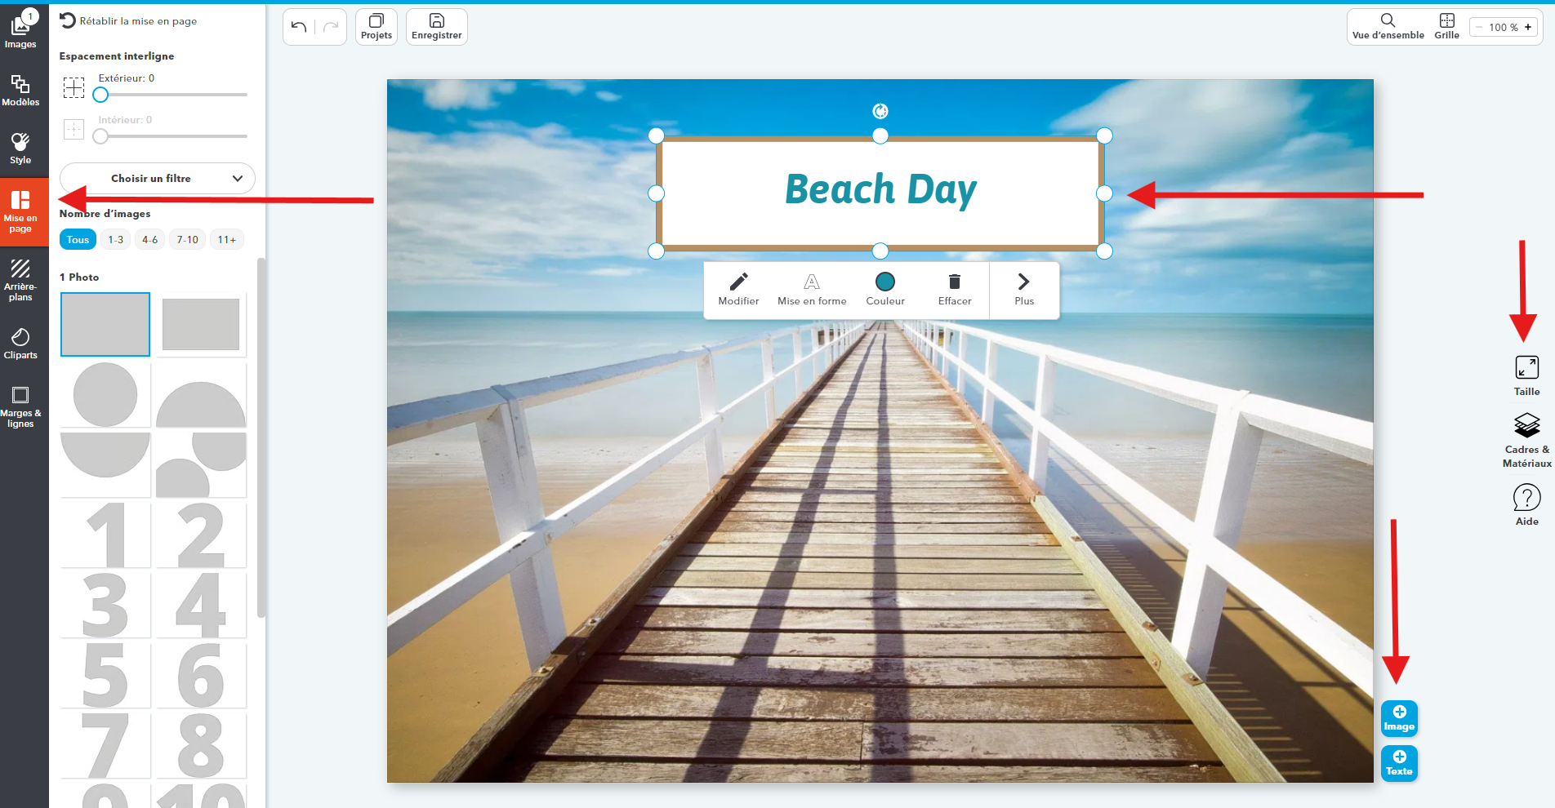
Task: Click the rotate handle above text box
Action: [880, 111]
